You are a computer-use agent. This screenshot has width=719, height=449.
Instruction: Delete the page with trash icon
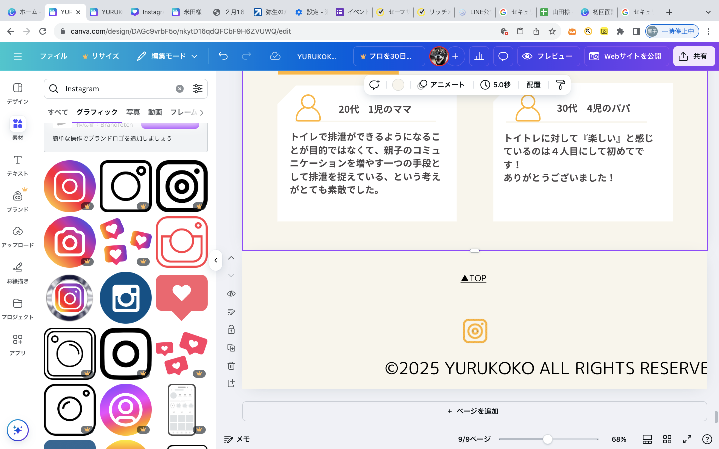click(231, 366)
